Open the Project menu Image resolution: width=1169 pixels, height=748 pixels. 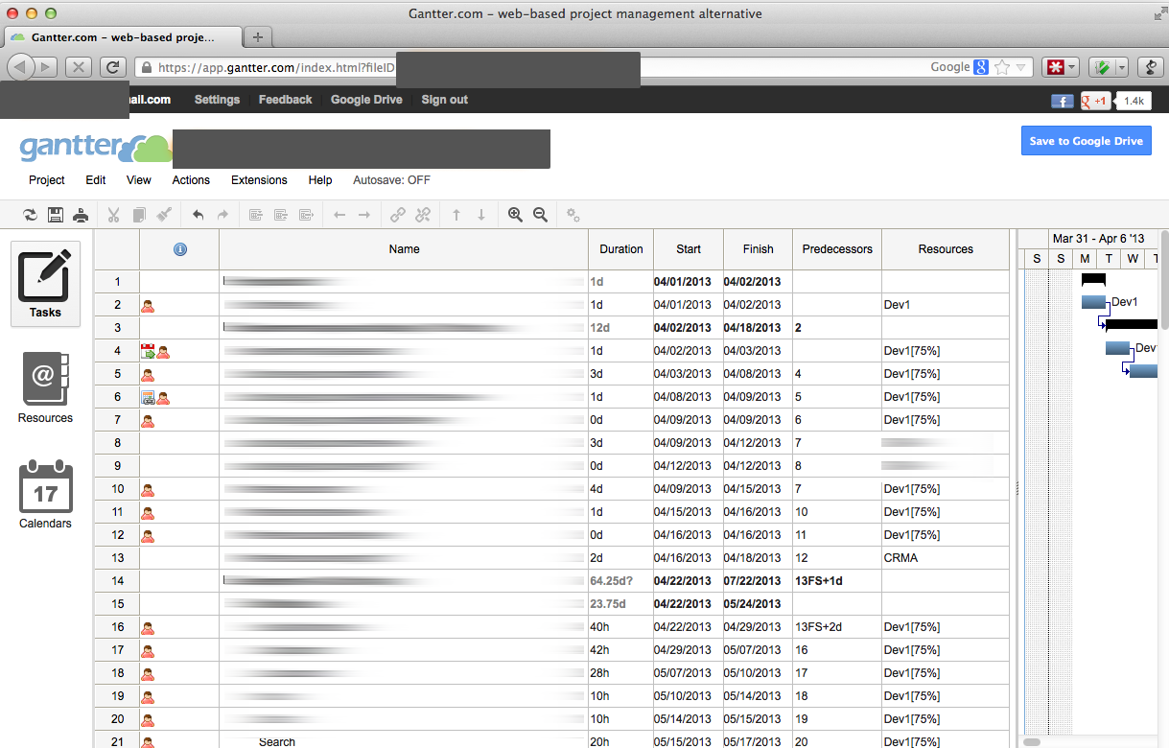pyautogui.click(x=47, y=180)
